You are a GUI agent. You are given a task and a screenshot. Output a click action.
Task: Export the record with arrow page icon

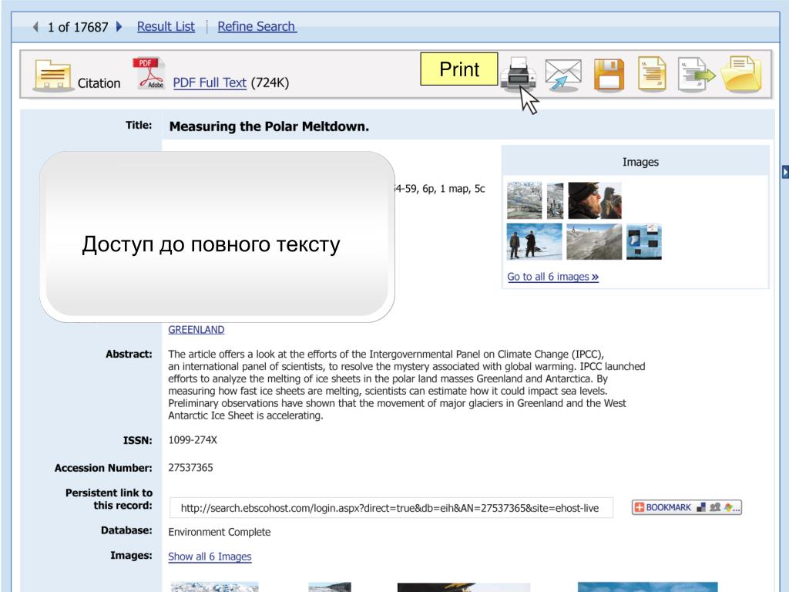(696, 75)
